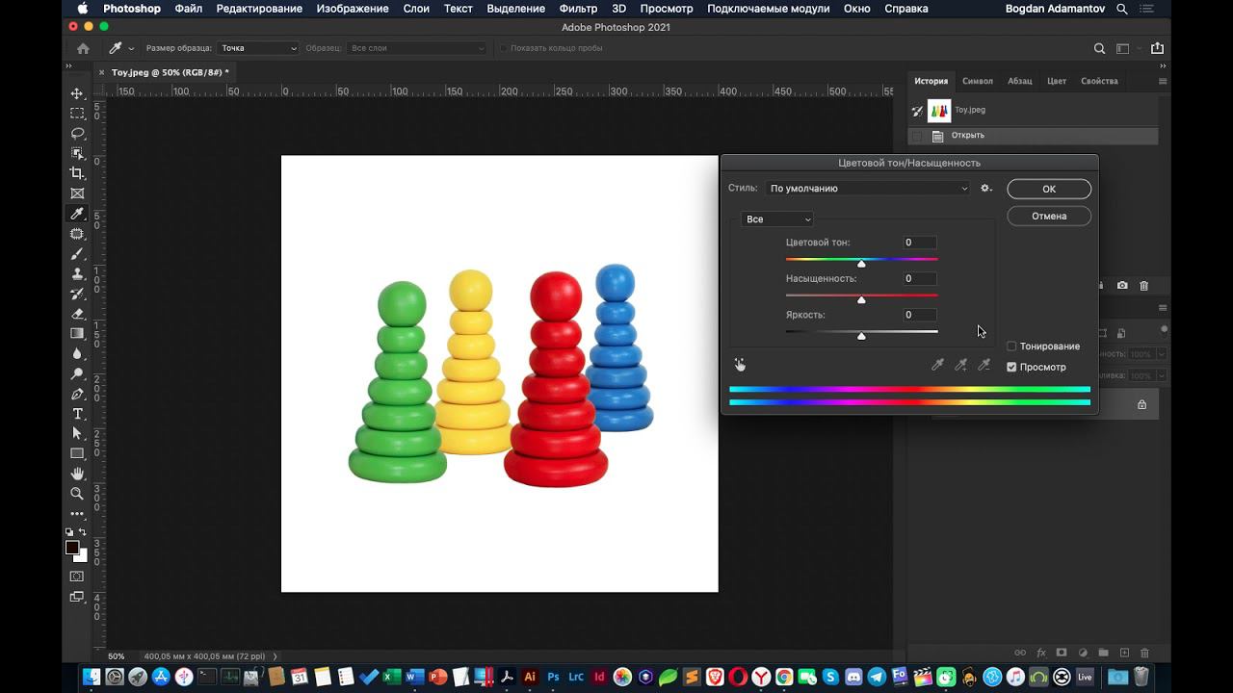Screen dimensions: 1233x693
Task: Delete current history state trash icon
Action: (x=1144, y=286)
